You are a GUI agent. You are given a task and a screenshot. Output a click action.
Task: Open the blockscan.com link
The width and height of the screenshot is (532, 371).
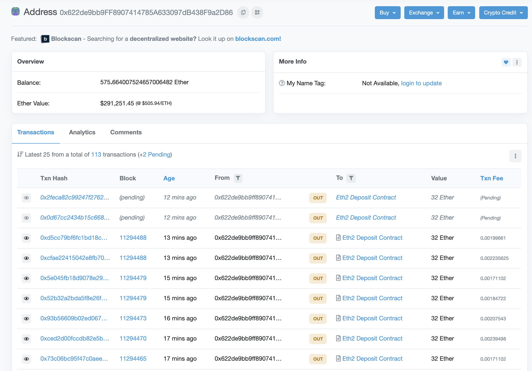258,39
